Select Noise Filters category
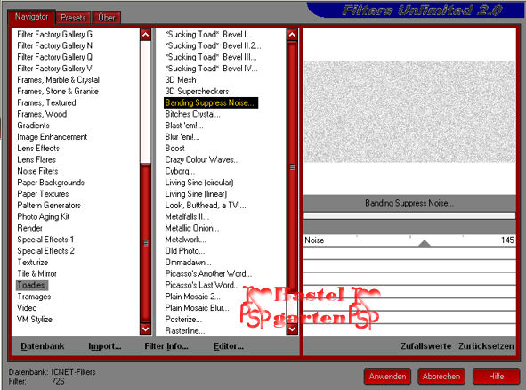This screenshot has width=526, height=390. coord(37,171)
